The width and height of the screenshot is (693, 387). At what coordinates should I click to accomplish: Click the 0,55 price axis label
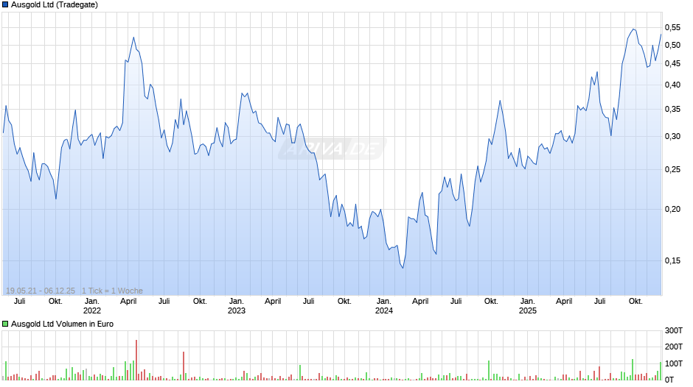pyautogui.click(x=672, y=27)
